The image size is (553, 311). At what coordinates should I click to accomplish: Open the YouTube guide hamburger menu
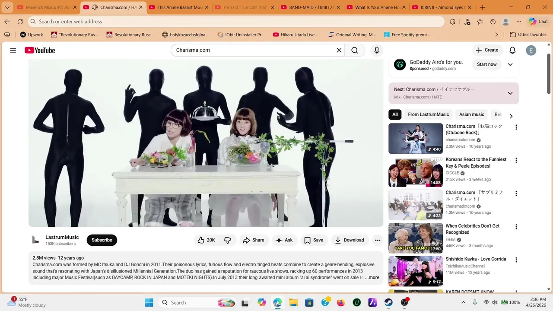coord(13,50)
